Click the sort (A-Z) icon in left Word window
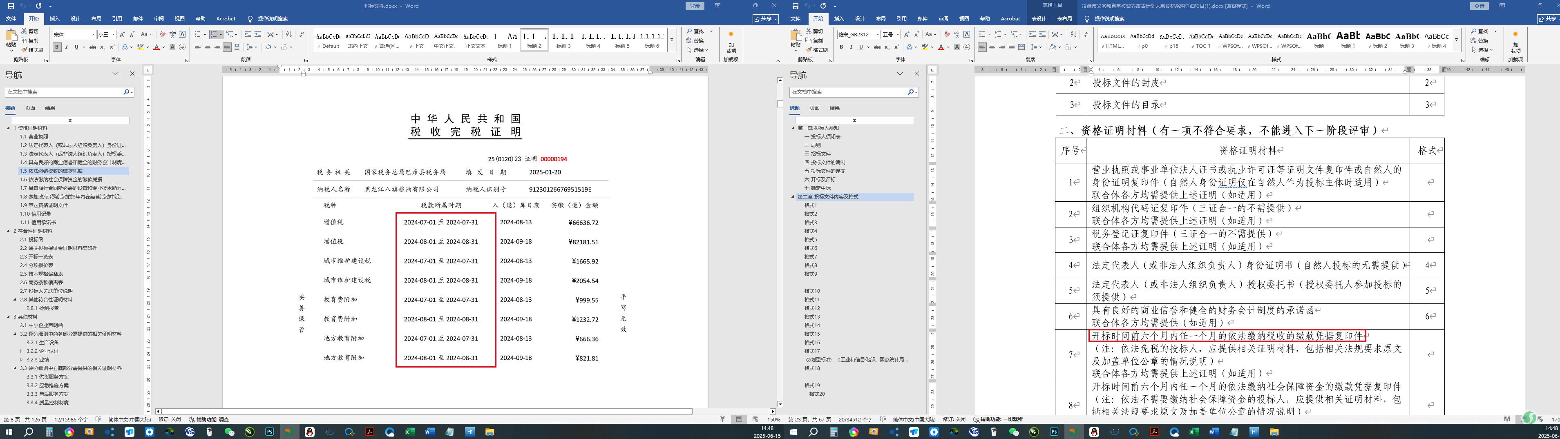 click(x=289, y=35)
